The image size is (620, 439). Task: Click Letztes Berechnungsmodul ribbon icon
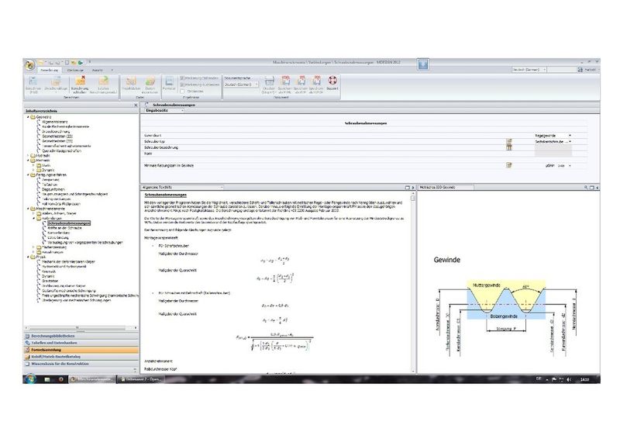tap(103, 85)
